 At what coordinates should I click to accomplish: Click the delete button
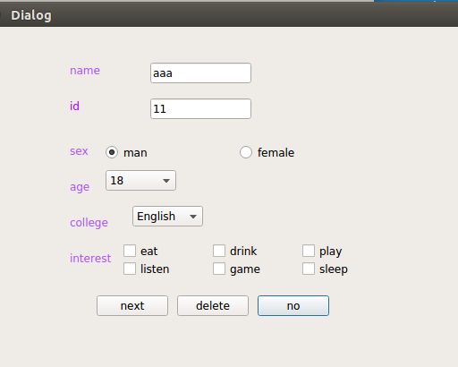pyautogui.click(x=213, y=306)
